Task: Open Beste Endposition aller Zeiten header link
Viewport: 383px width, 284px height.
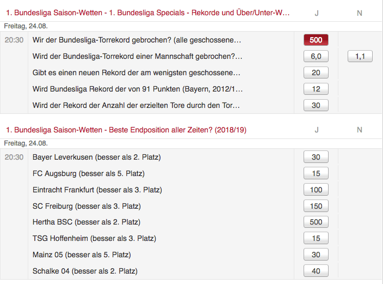Action: [x=126, y=130]
